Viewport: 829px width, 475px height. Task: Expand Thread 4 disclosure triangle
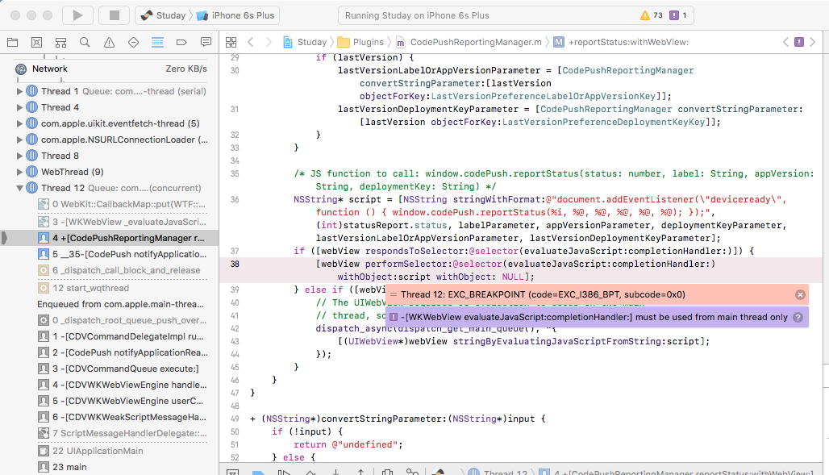tap(19, 107)
